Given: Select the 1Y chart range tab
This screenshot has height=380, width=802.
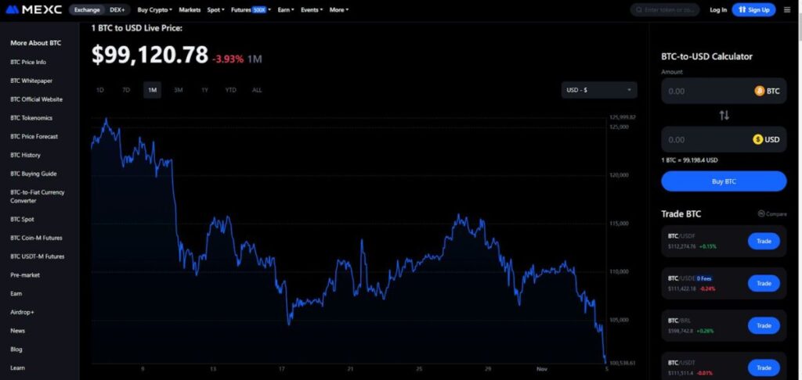Looking at the screenshot, I should 204,90.
